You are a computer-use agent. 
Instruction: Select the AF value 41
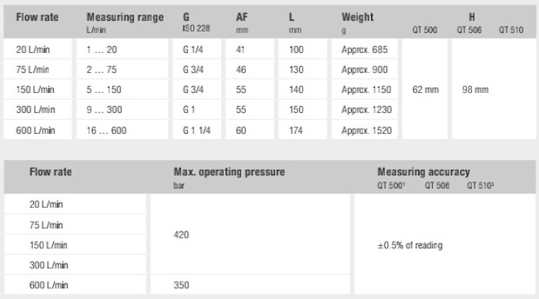point(240,49)
